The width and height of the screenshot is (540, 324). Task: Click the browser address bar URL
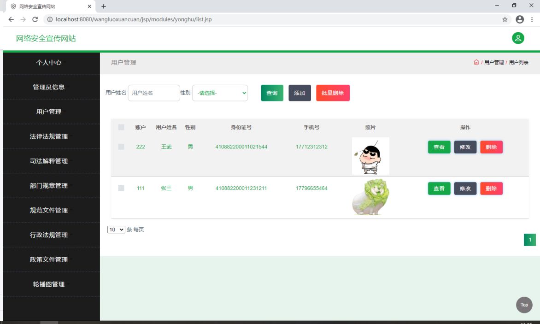click(x=134, y=19)
